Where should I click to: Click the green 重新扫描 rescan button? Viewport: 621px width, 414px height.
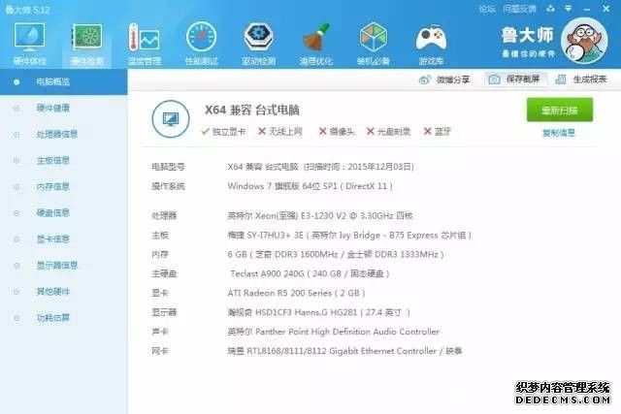pos(560,110)
